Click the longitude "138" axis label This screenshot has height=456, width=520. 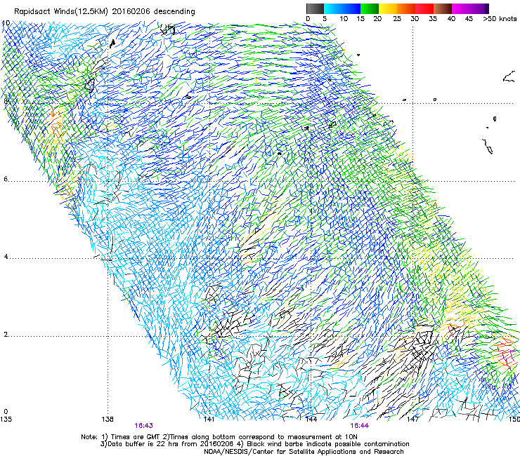[108, 420]
